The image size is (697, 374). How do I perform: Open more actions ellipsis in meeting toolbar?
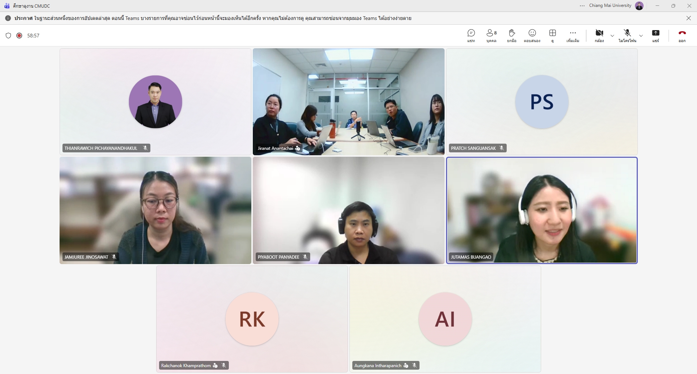[573, 36]
